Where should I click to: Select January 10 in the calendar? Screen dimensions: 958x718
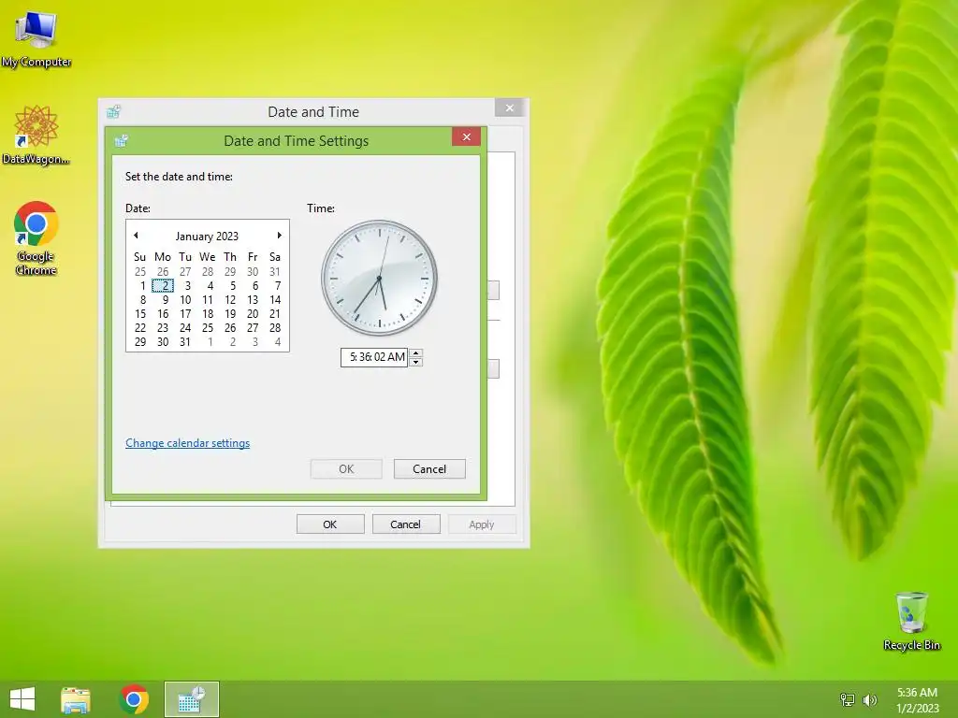tap(185, 300)
